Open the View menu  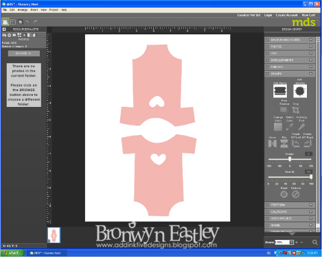click(43, 10)
